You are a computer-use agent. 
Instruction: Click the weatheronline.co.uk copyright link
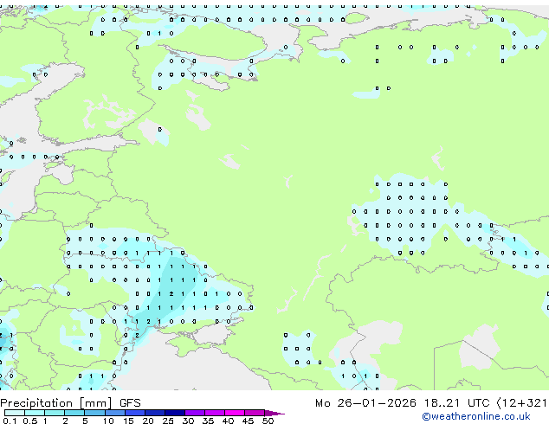(475, 416)
